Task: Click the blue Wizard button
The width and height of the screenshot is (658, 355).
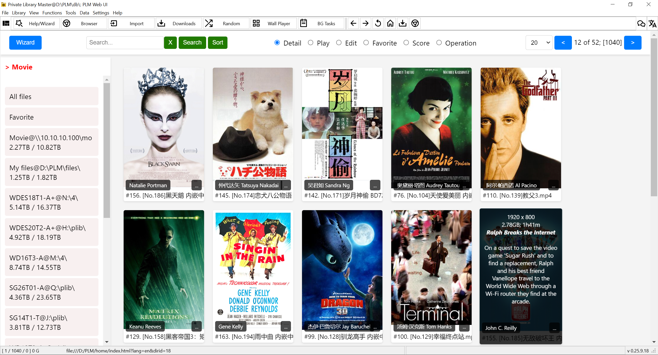Action: coord(25,43)
